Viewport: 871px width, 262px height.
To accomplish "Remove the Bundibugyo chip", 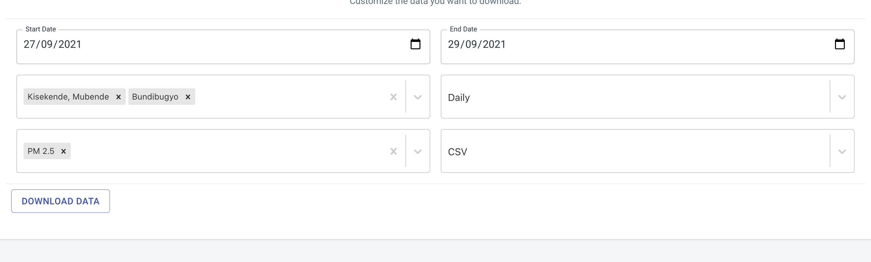I will coord(188,97).
